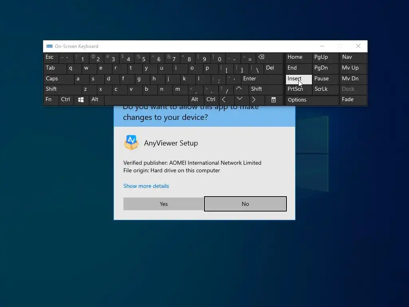Click the context menu key icon
This screenshot has width=409, height=307.
click(x=273, y=100)
